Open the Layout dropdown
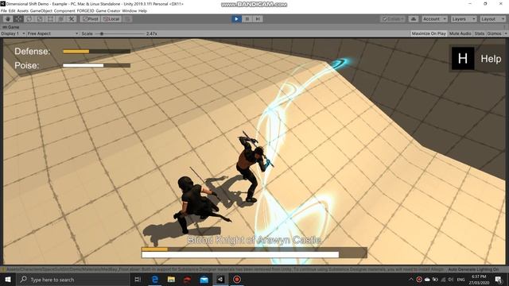 493,19
